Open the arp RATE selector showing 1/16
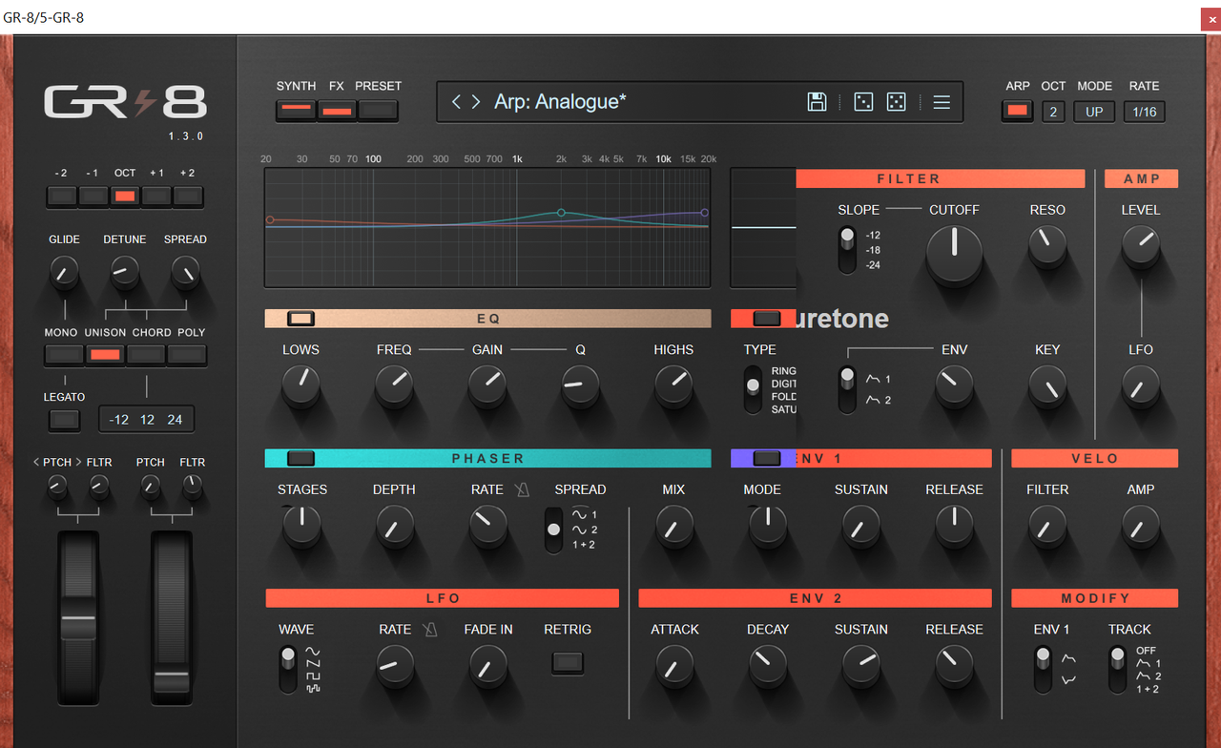Image resolution: width=1221 pixels, height=748 pixels. [x=1145, y=112]
